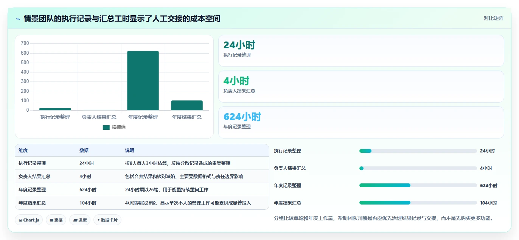Click the 负责人结果汇总 x-axis label under the chart
The width and height of the screenshot is (519, 240).
99,117
